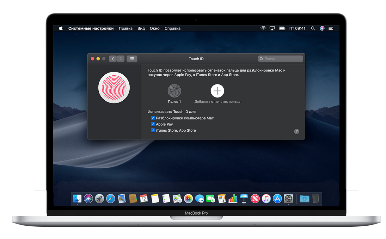Click Добавить отпечаток пальца plus button
The width and height of the screenshot is (386, 239).
pyautogui.click(x=218, y=91)
